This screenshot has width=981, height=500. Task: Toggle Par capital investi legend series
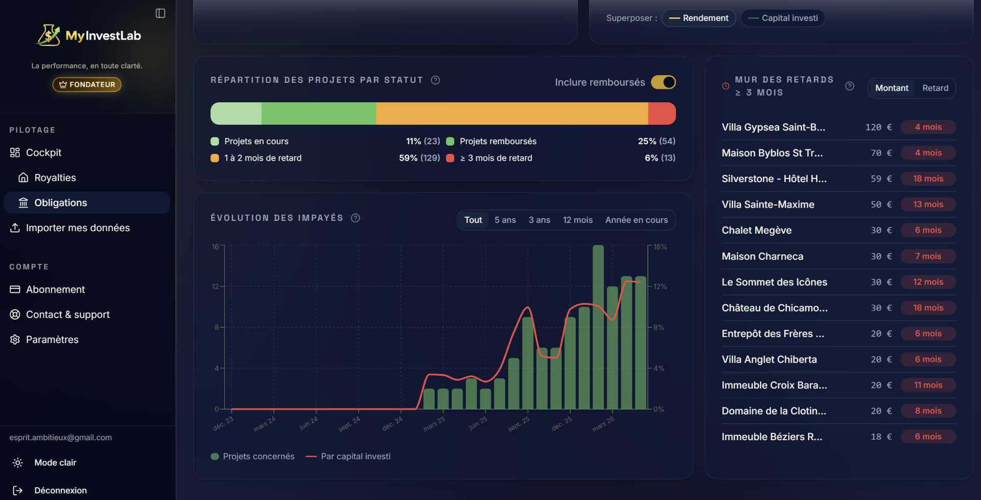(348, 457)
